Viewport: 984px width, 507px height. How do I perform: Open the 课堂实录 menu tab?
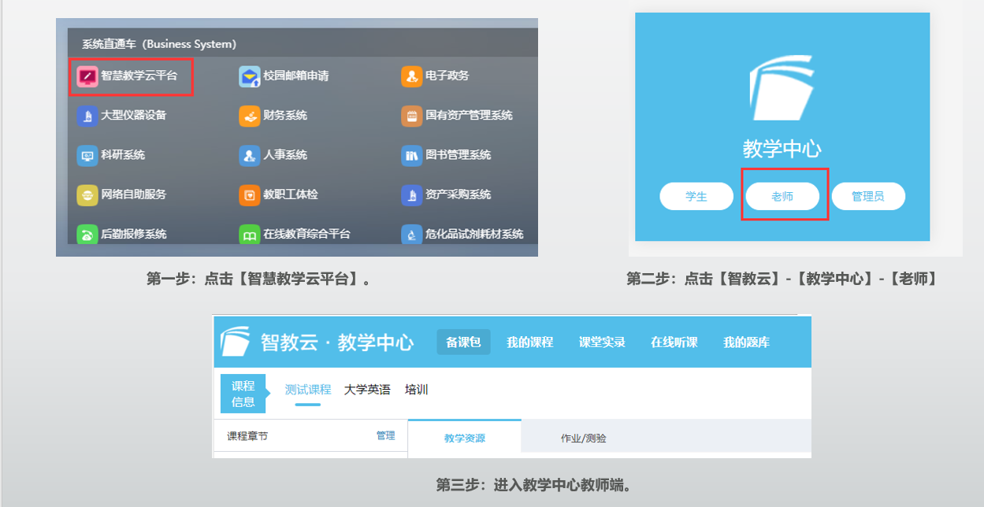click(602, 342)
